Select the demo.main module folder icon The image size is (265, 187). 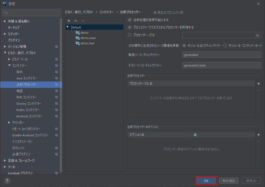coord(78,38)
